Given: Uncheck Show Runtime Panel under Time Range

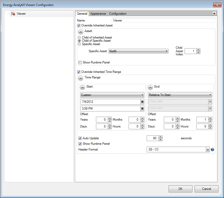Looking at the screenshot, I should pos(80,144).
